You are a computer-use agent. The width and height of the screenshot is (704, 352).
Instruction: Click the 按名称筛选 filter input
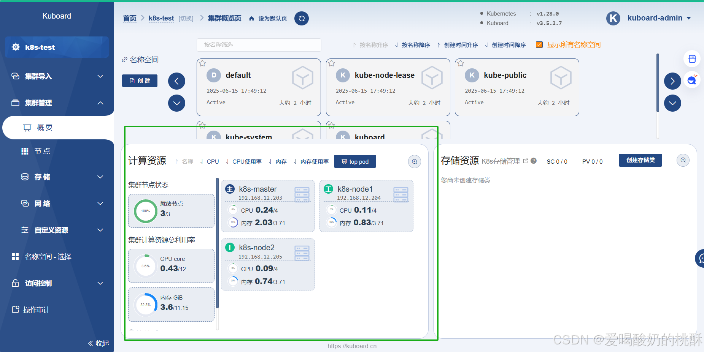coord(259,45)
